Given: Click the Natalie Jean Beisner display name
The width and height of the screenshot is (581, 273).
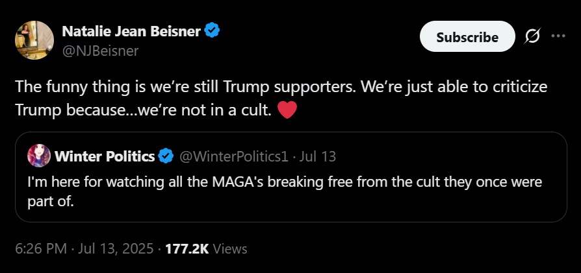Looking at the screenshot, I should click(x=131, y=31).
